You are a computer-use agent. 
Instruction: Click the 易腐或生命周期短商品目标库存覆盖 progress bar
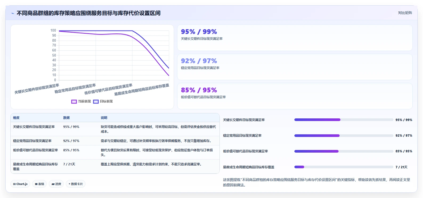point(344,167)
